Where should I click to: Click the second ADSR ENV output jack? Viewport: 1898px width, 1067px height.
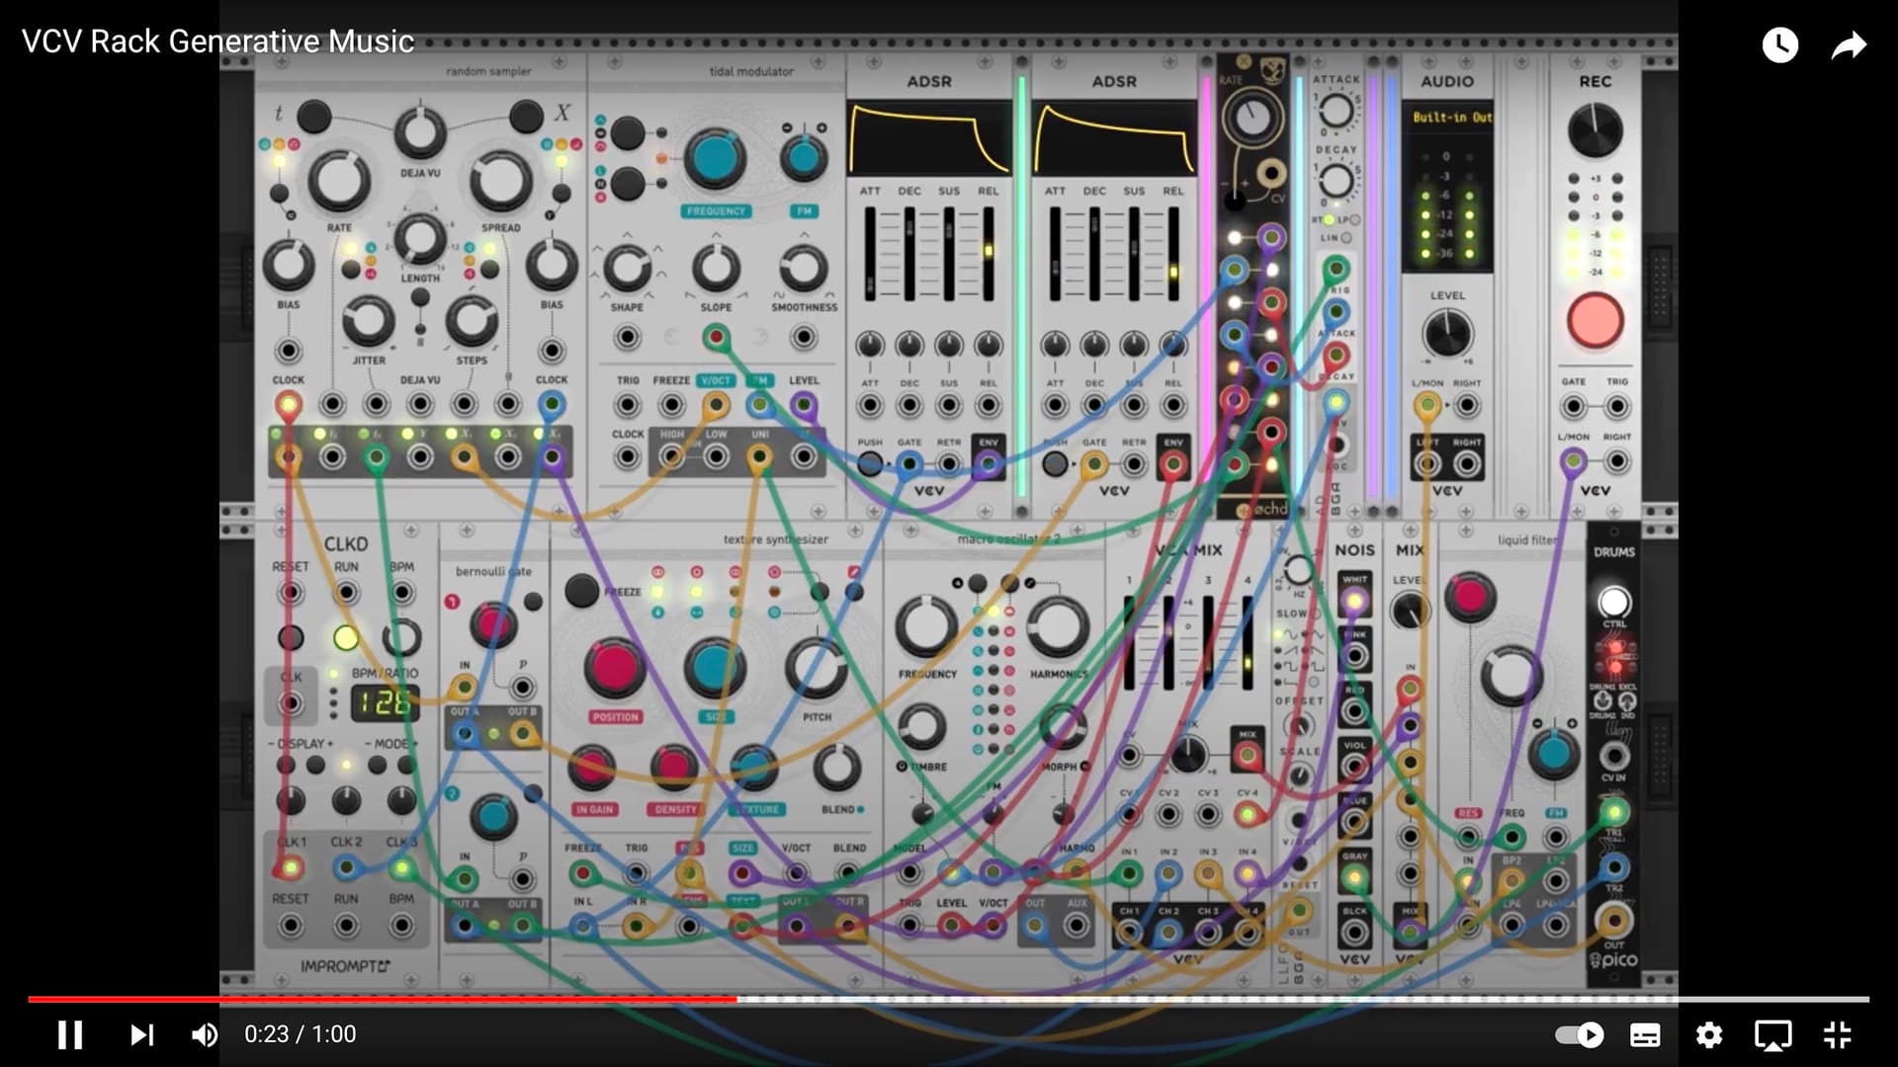click(x=1173, y=463)
